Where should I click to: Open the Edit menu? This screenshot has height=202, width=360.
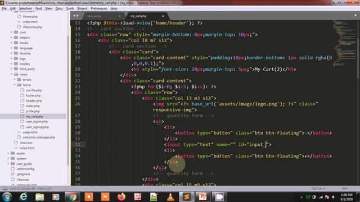tap(13, 8)
